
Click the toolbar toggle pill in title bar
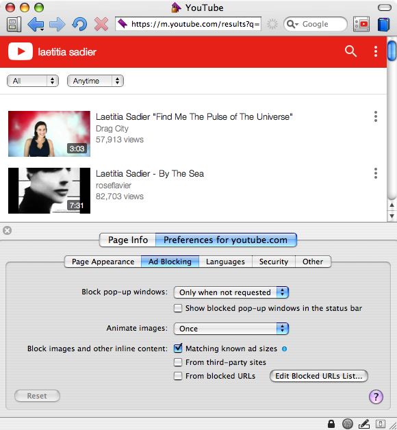click(385, 8)
